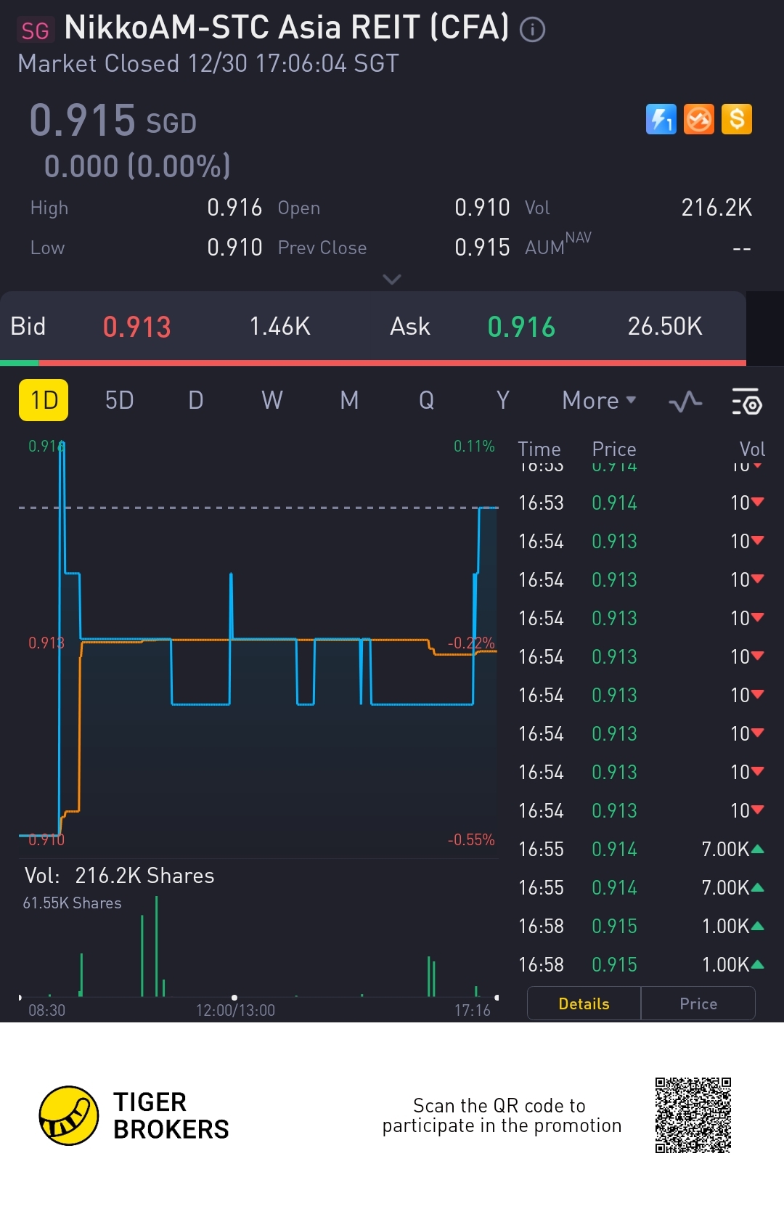Select the 1D chart period
Viewport: 784px width, 1209px height.
coord(44,400)
